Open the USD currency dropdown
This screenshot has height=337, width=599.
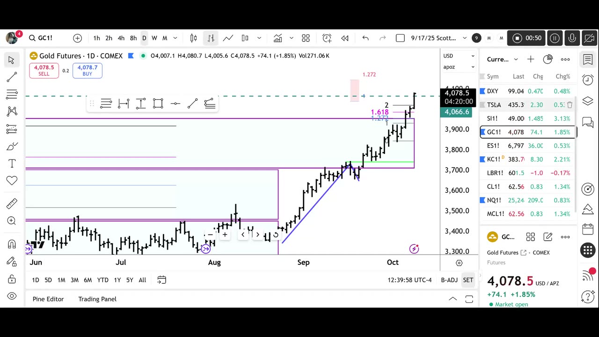[459, 56]
